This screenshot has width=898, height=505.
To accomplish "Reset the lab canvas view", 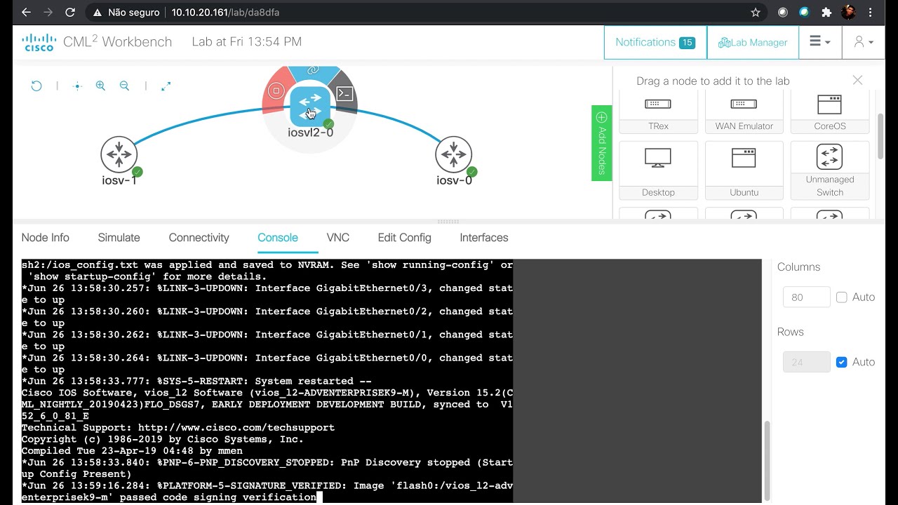I will [x=36, y=86].
